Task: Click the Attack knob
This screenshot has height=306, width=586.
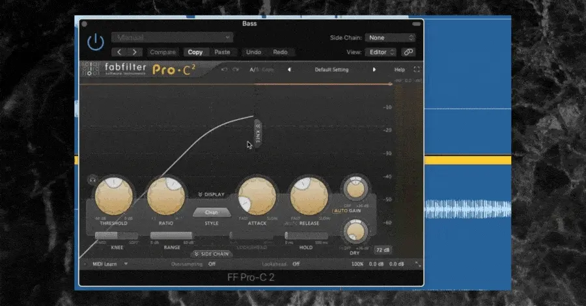Action: pos(257,197)
